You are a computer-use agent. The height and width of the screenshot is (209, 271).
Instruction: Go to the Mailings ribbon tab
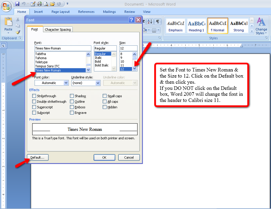pyautogui.click(x=109, y=12)
